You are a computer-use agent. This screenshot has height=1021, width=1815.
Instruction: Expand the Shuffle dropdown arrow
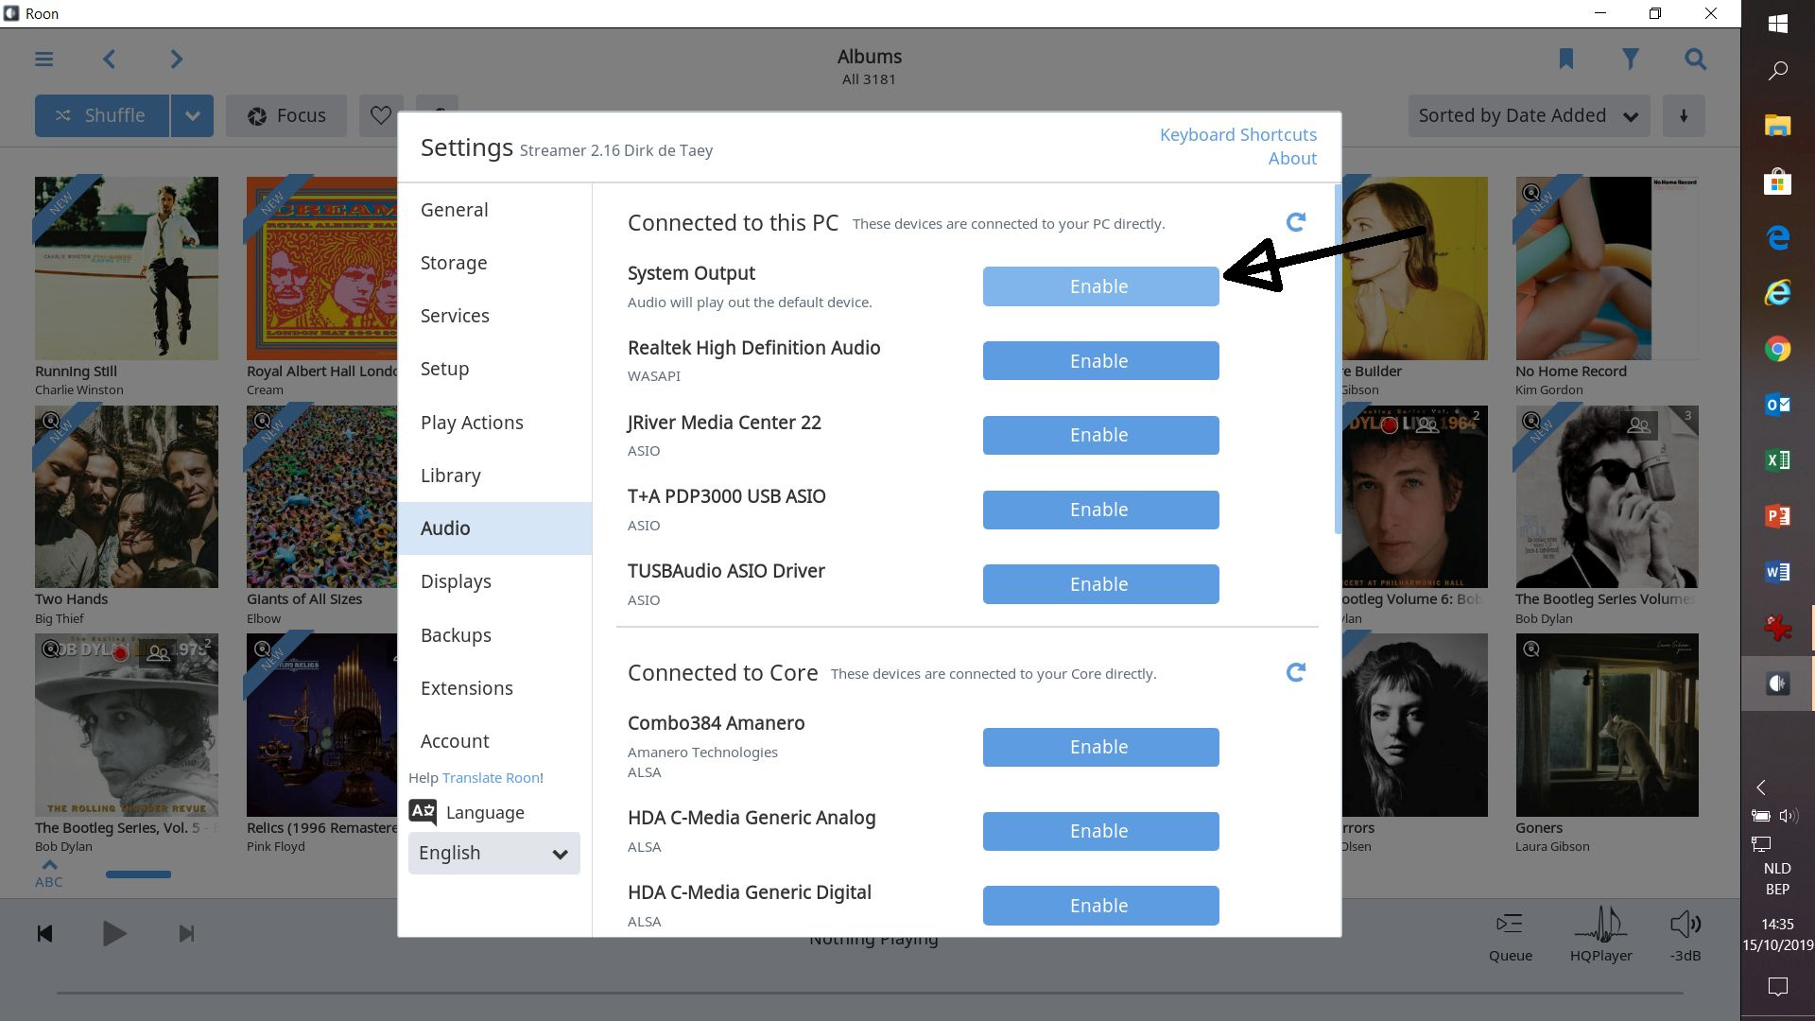pyautogui.click(x=192, y=115)
